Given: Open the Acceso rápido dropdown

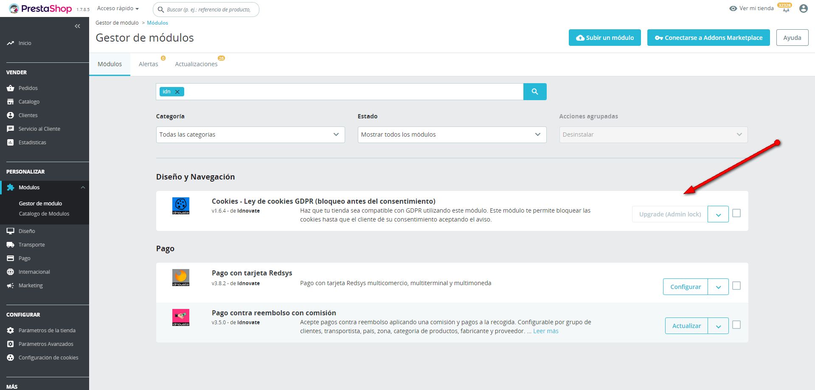Looking at the screenshot, I should tap(118, 8).
